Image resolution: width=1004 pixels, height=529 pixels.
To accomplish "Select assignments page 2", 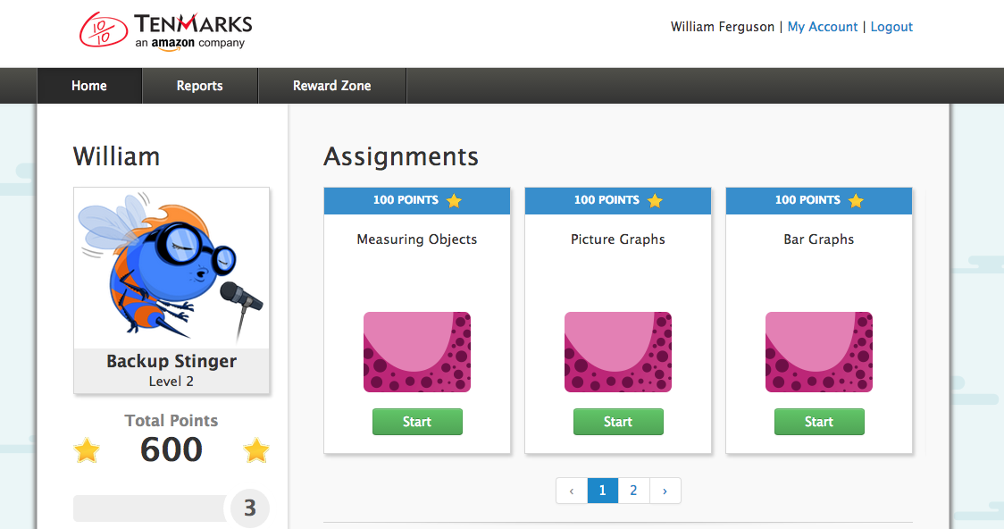I will click(x=633, y=491).
